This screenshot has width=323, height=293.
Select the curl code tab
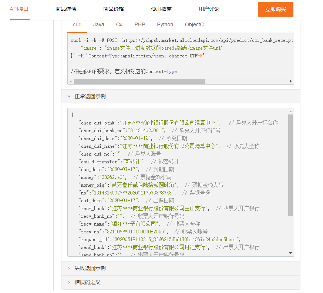[77, 25]
